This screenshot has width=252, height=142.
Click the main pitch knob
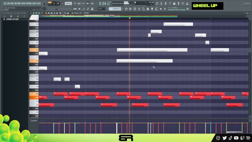click(x=44, y=9)
